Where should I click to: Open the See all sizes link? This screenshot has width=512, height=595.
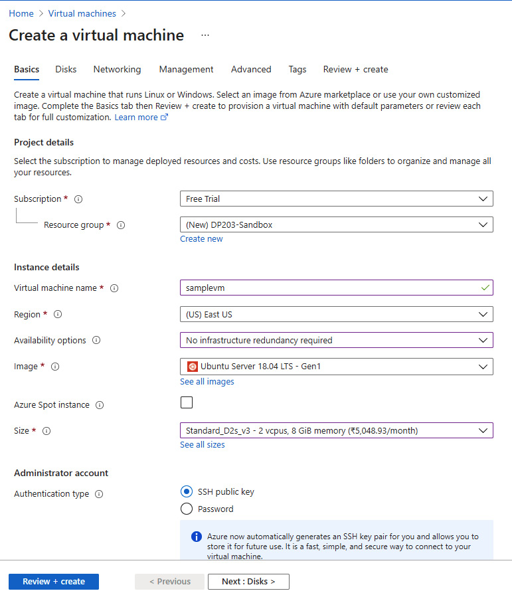point(203,445)
